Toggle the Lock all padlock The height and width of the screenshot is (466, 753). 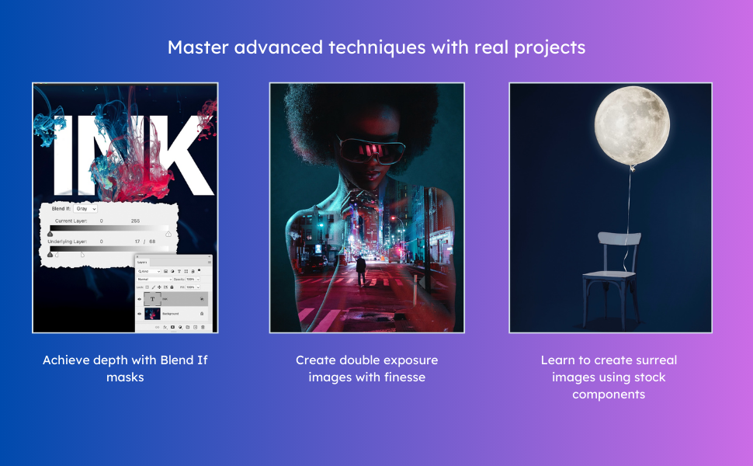point(172,287)
